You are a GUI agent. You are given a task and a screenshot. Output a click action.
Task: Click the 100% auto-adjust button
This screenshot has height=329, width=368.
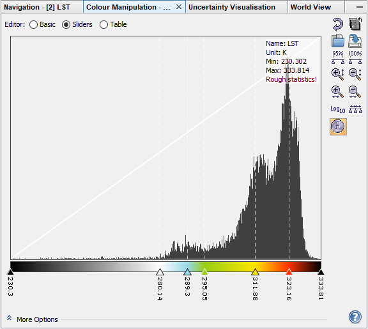(355, 57)
